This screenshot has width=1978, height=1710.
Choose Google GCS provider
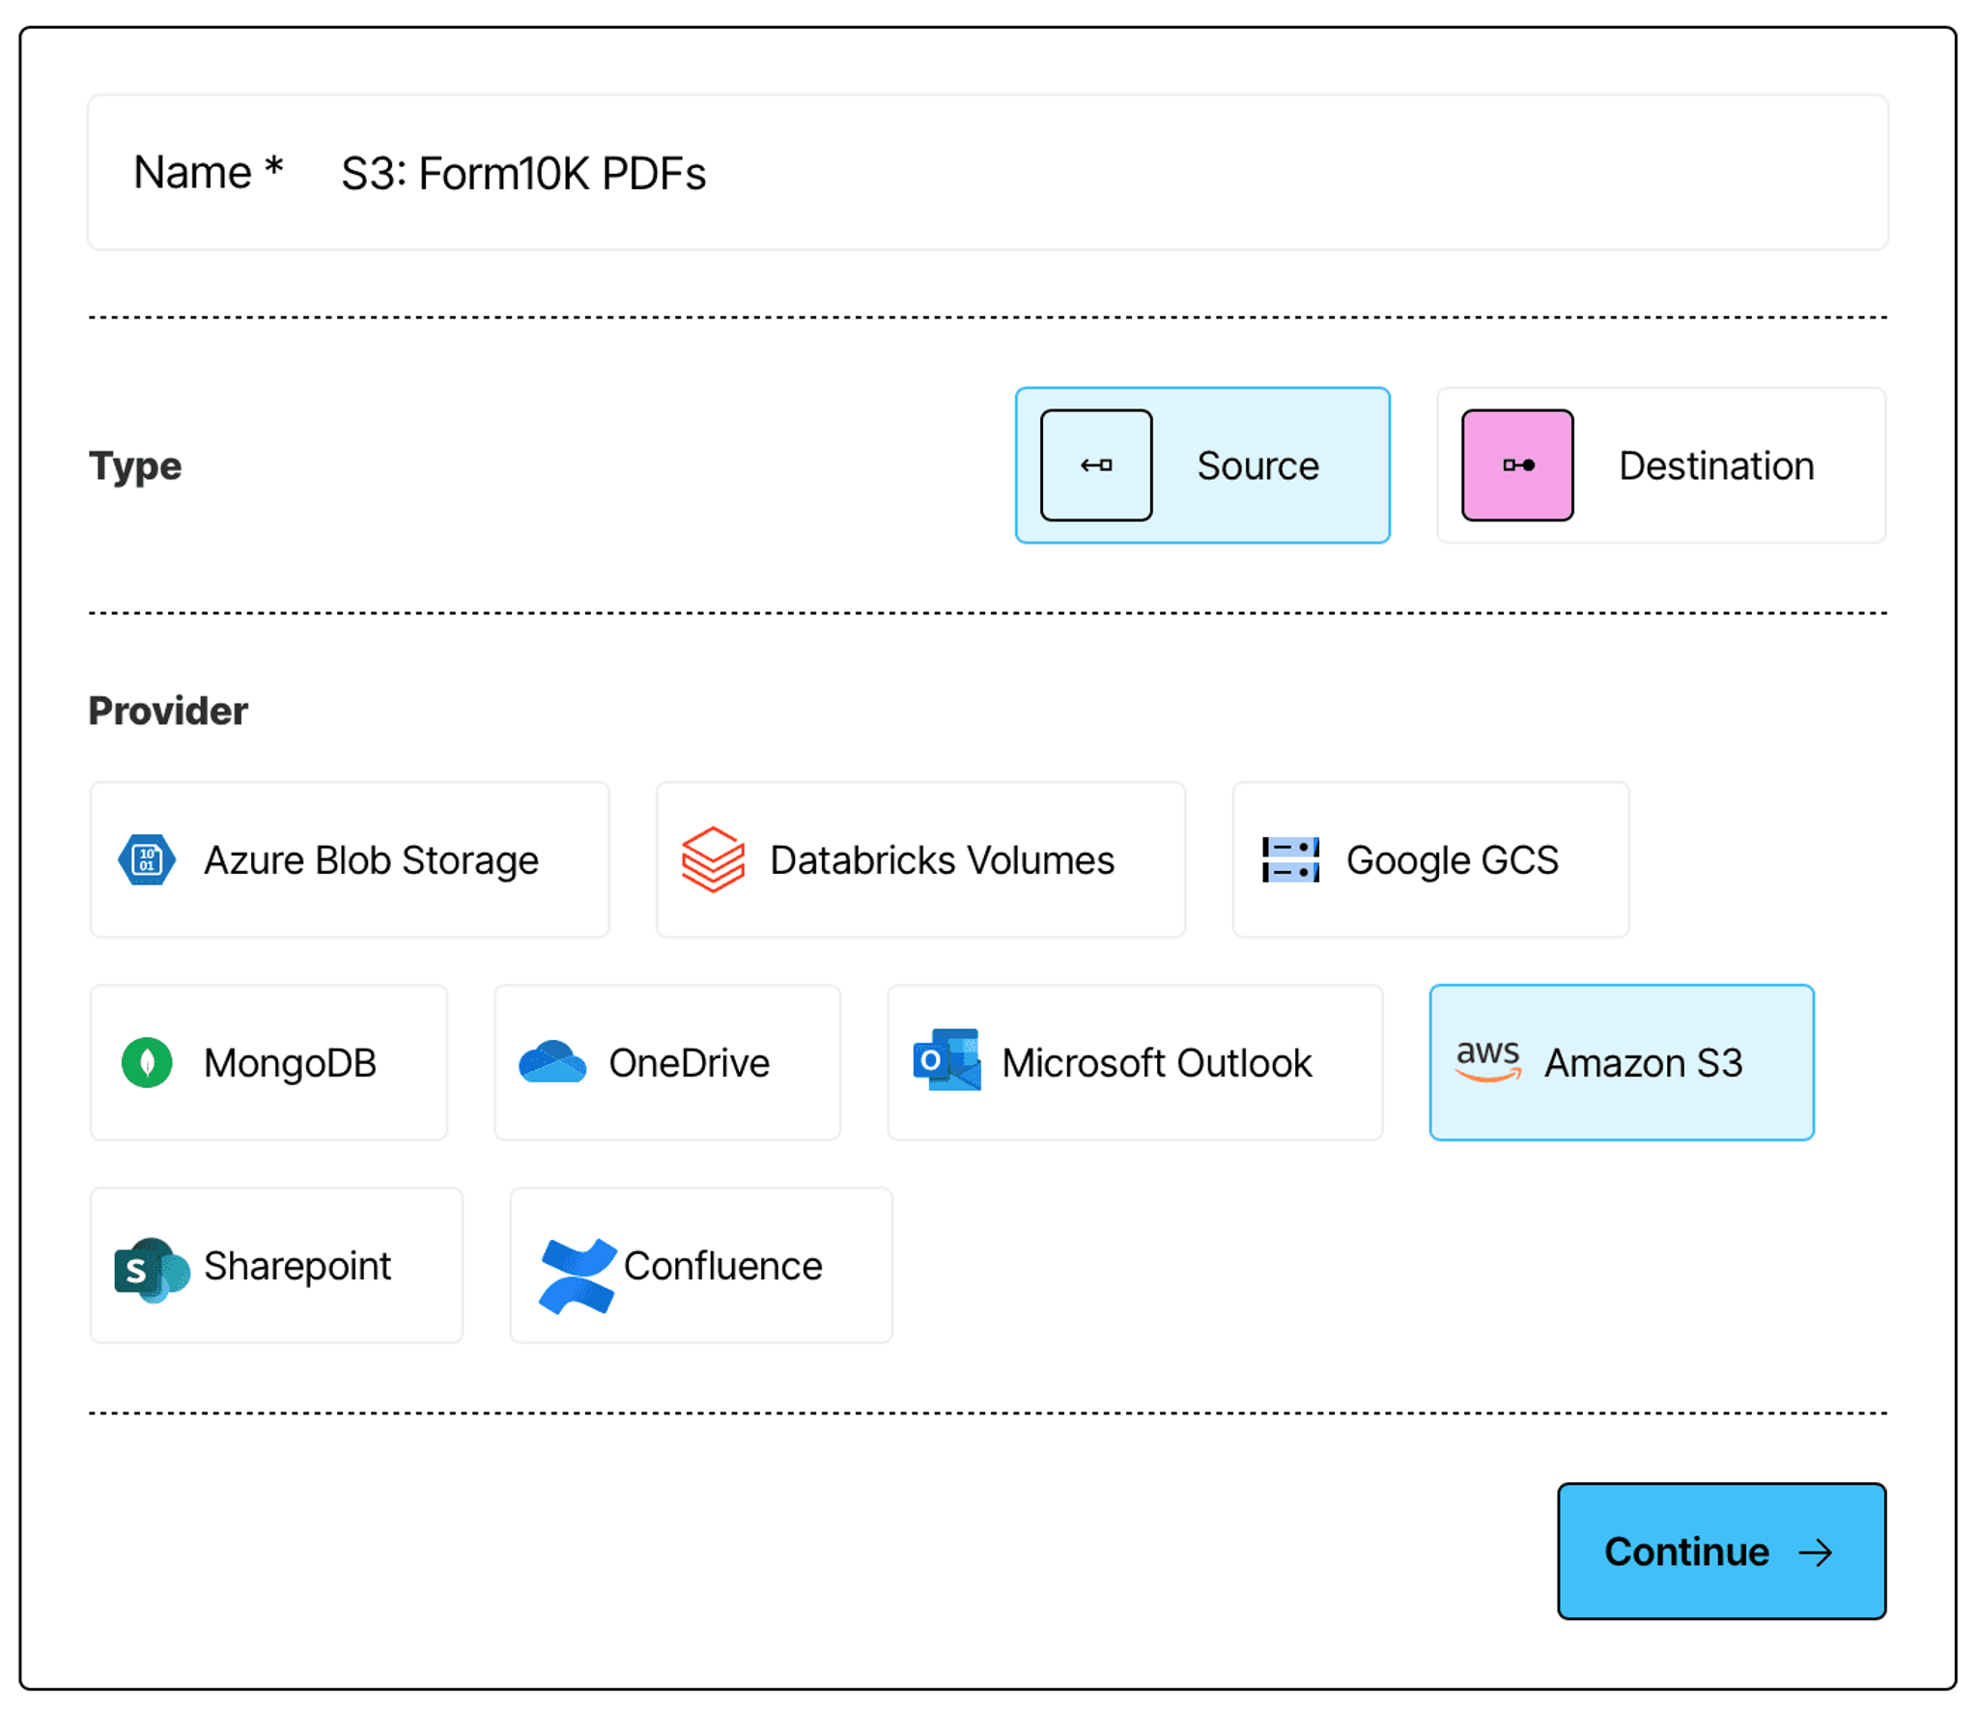(x=1430, y=859)
